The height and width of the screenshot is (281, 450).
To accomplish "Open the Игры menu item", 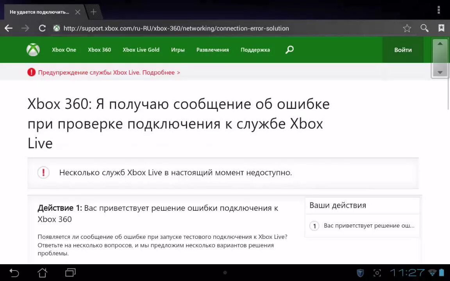I will [x=178, y=50].
